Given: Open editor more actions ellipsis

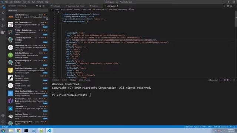Looking at the screenshot, I should point(234,6).
